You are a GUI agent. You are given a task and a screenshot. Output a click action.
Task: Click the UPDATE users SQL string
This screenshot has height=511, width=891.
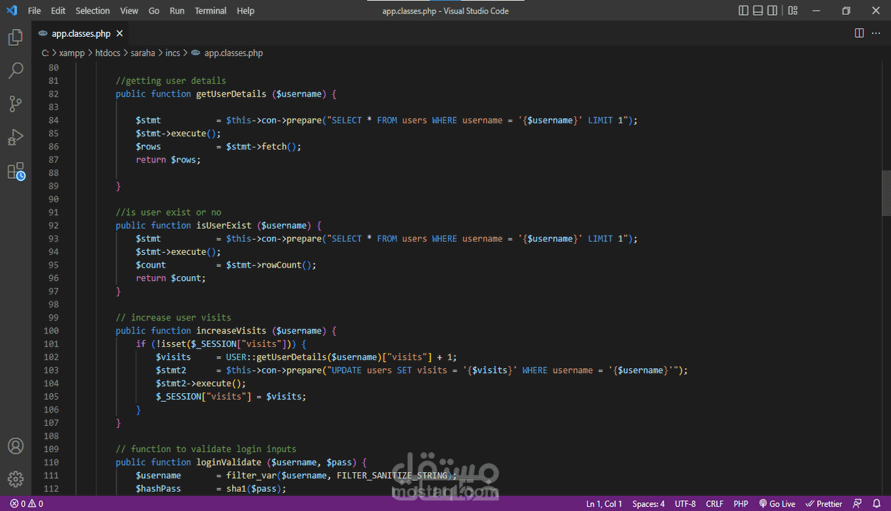(503, 370)
